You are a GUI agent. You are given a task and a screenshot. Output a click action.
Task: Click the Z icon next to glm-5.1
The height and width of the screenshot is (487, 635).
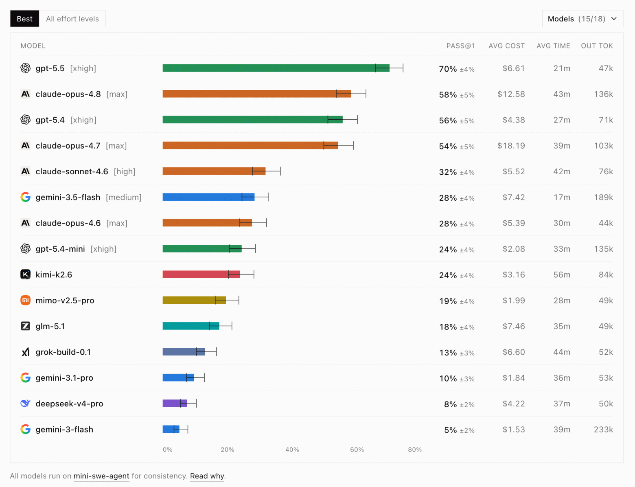26,326
